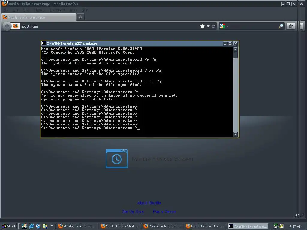Click the console scrollbar up arrow
Screen dimensions: 307x230
click(236, 49)
